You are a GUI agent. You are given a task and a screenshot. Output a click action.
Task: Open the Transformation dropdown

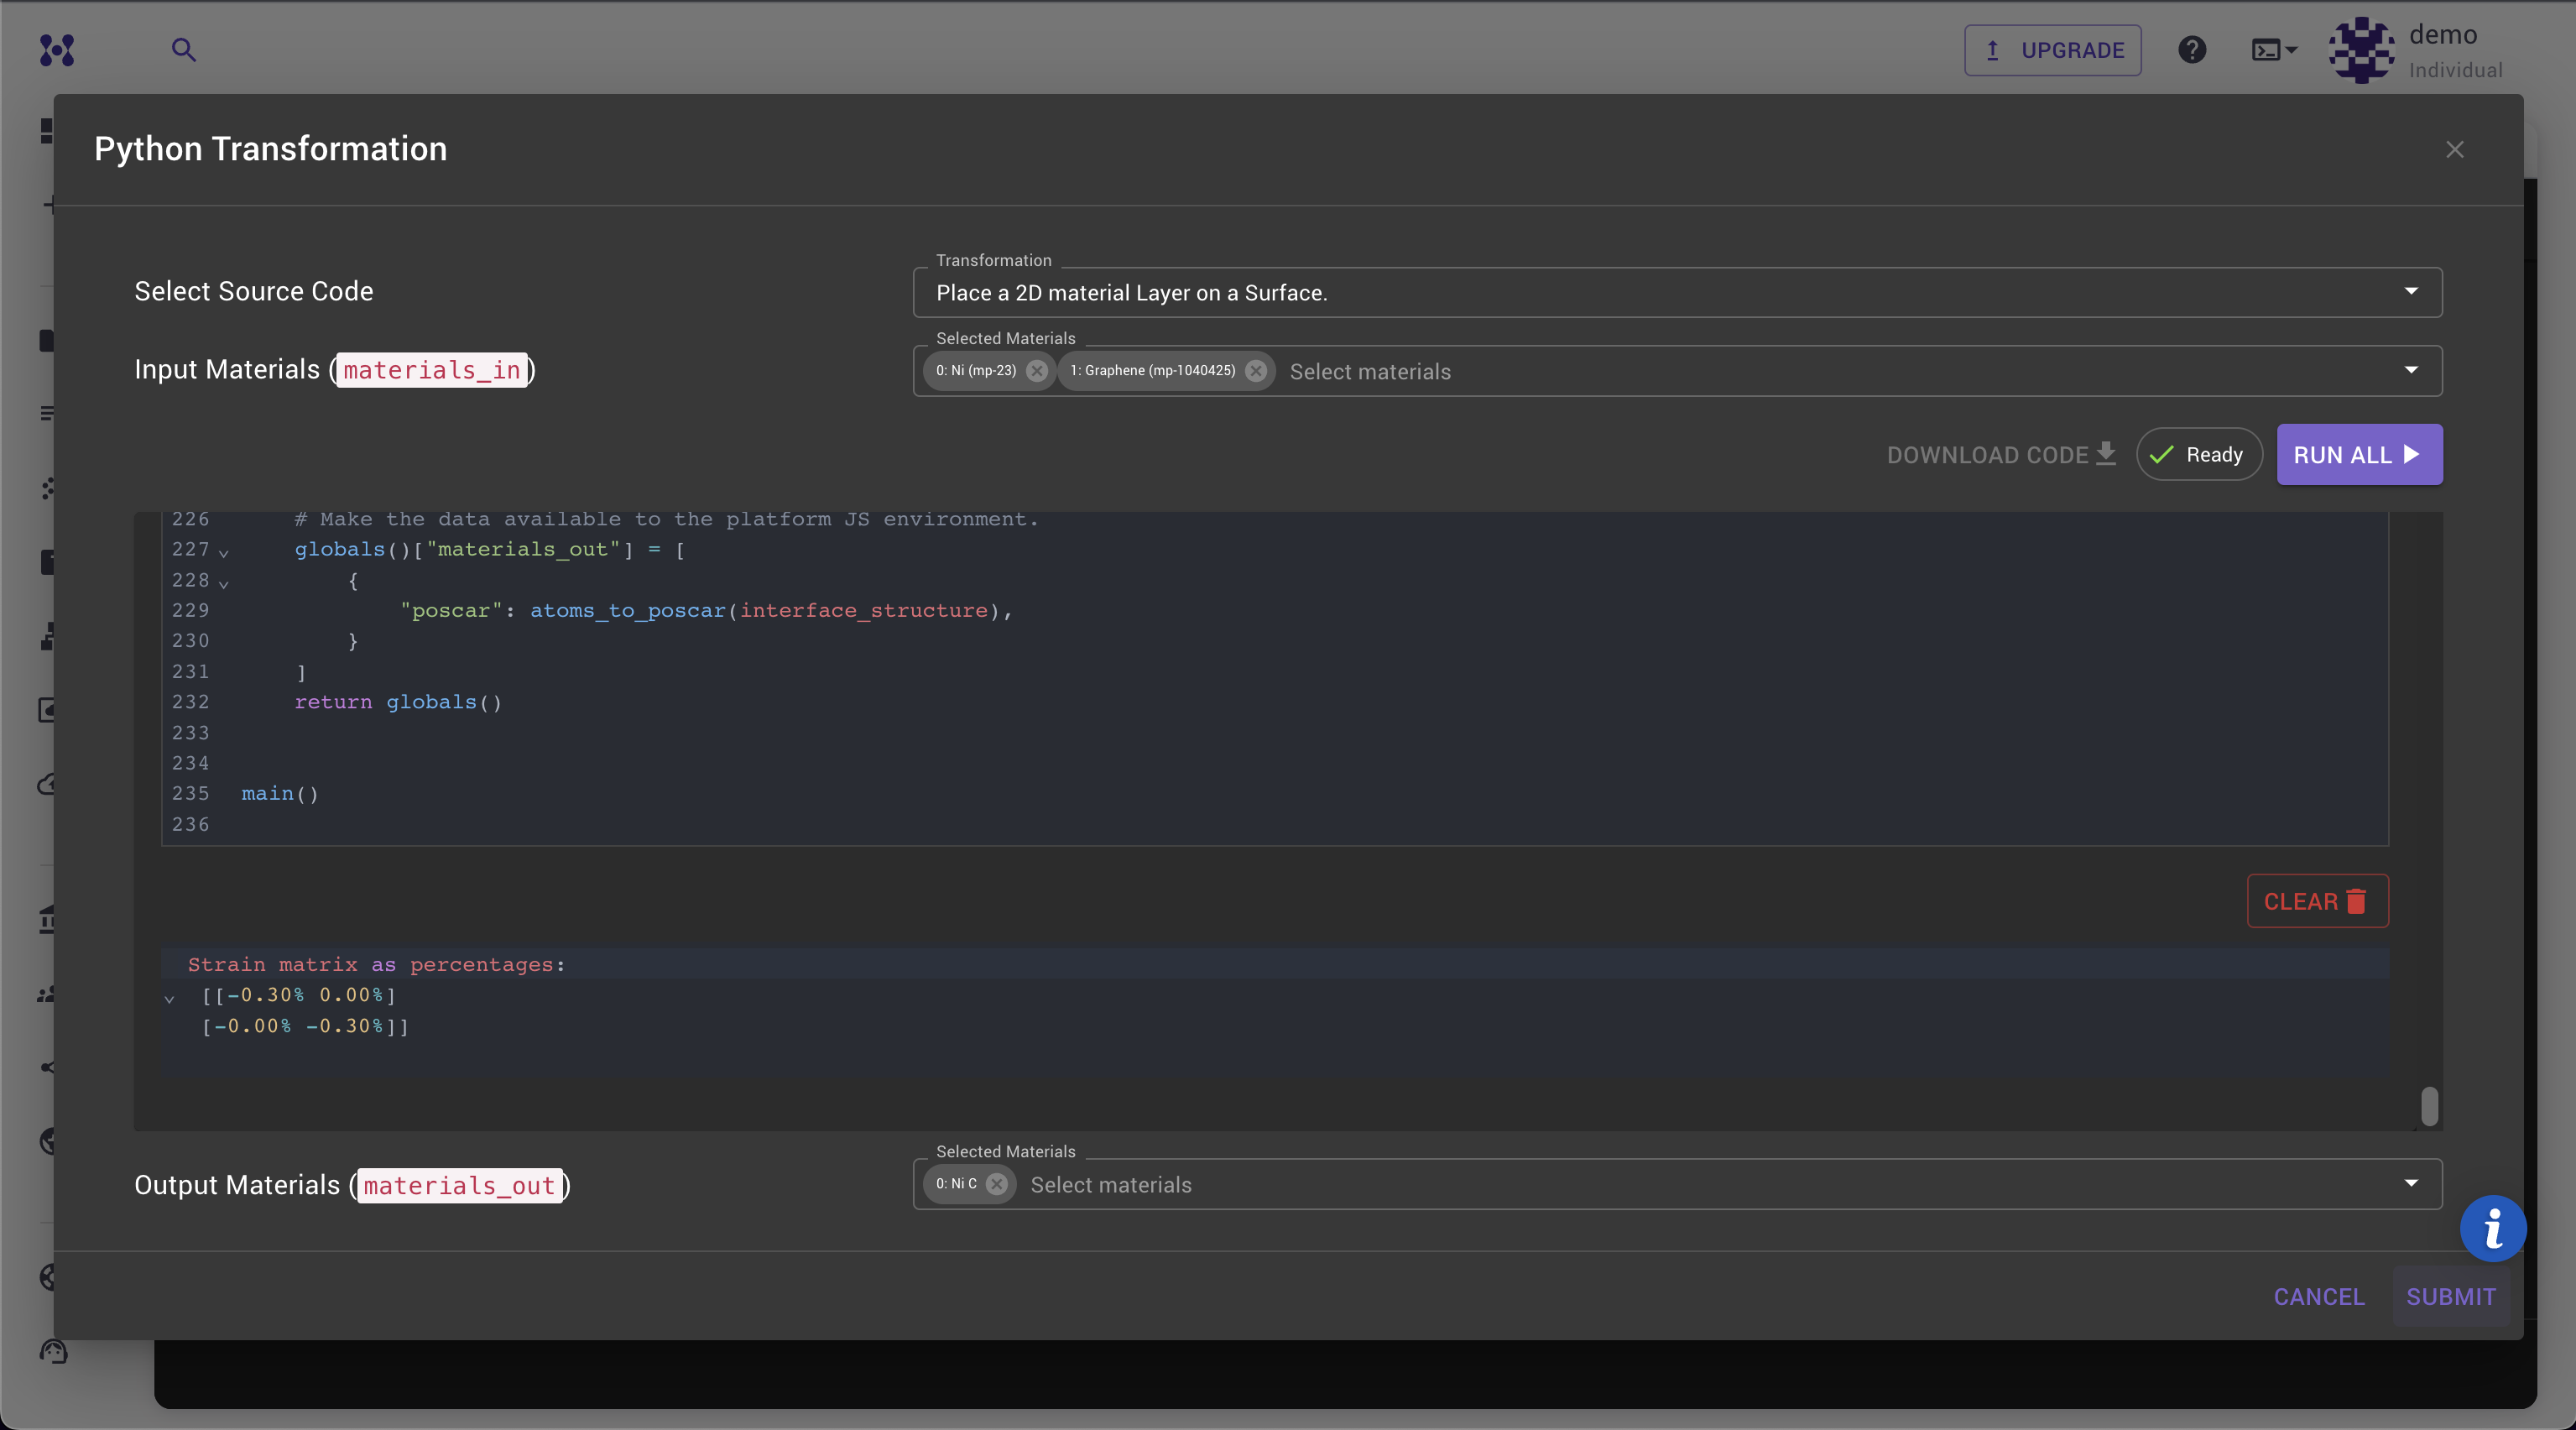click(x=2410, y=292)
